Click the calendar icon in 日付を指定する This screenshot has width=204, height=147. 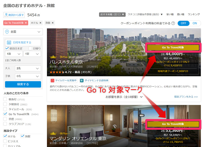[x=9, y=42]
